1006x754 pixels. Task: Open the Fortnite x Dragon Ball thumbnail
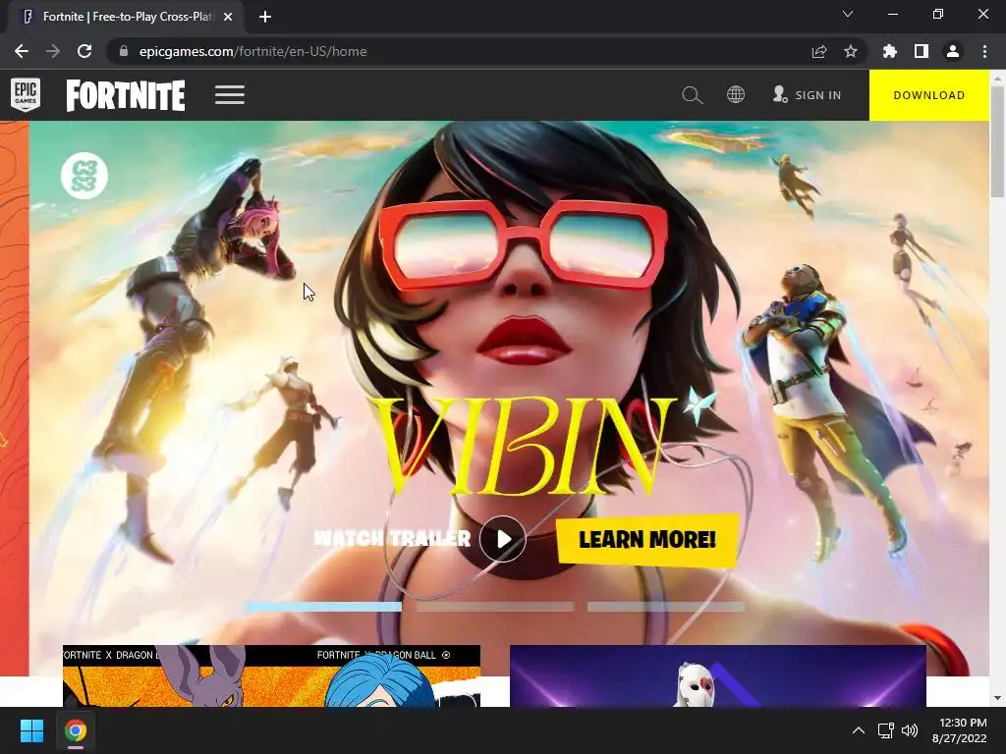click(x=271, y=675)
